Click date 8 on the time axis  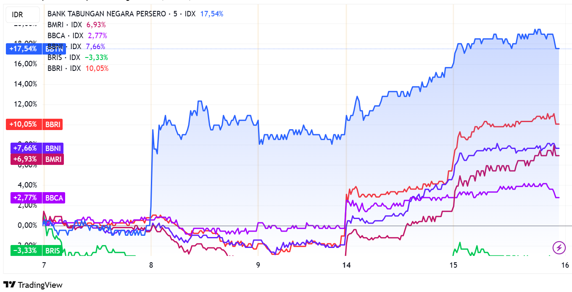coord(151,265)
